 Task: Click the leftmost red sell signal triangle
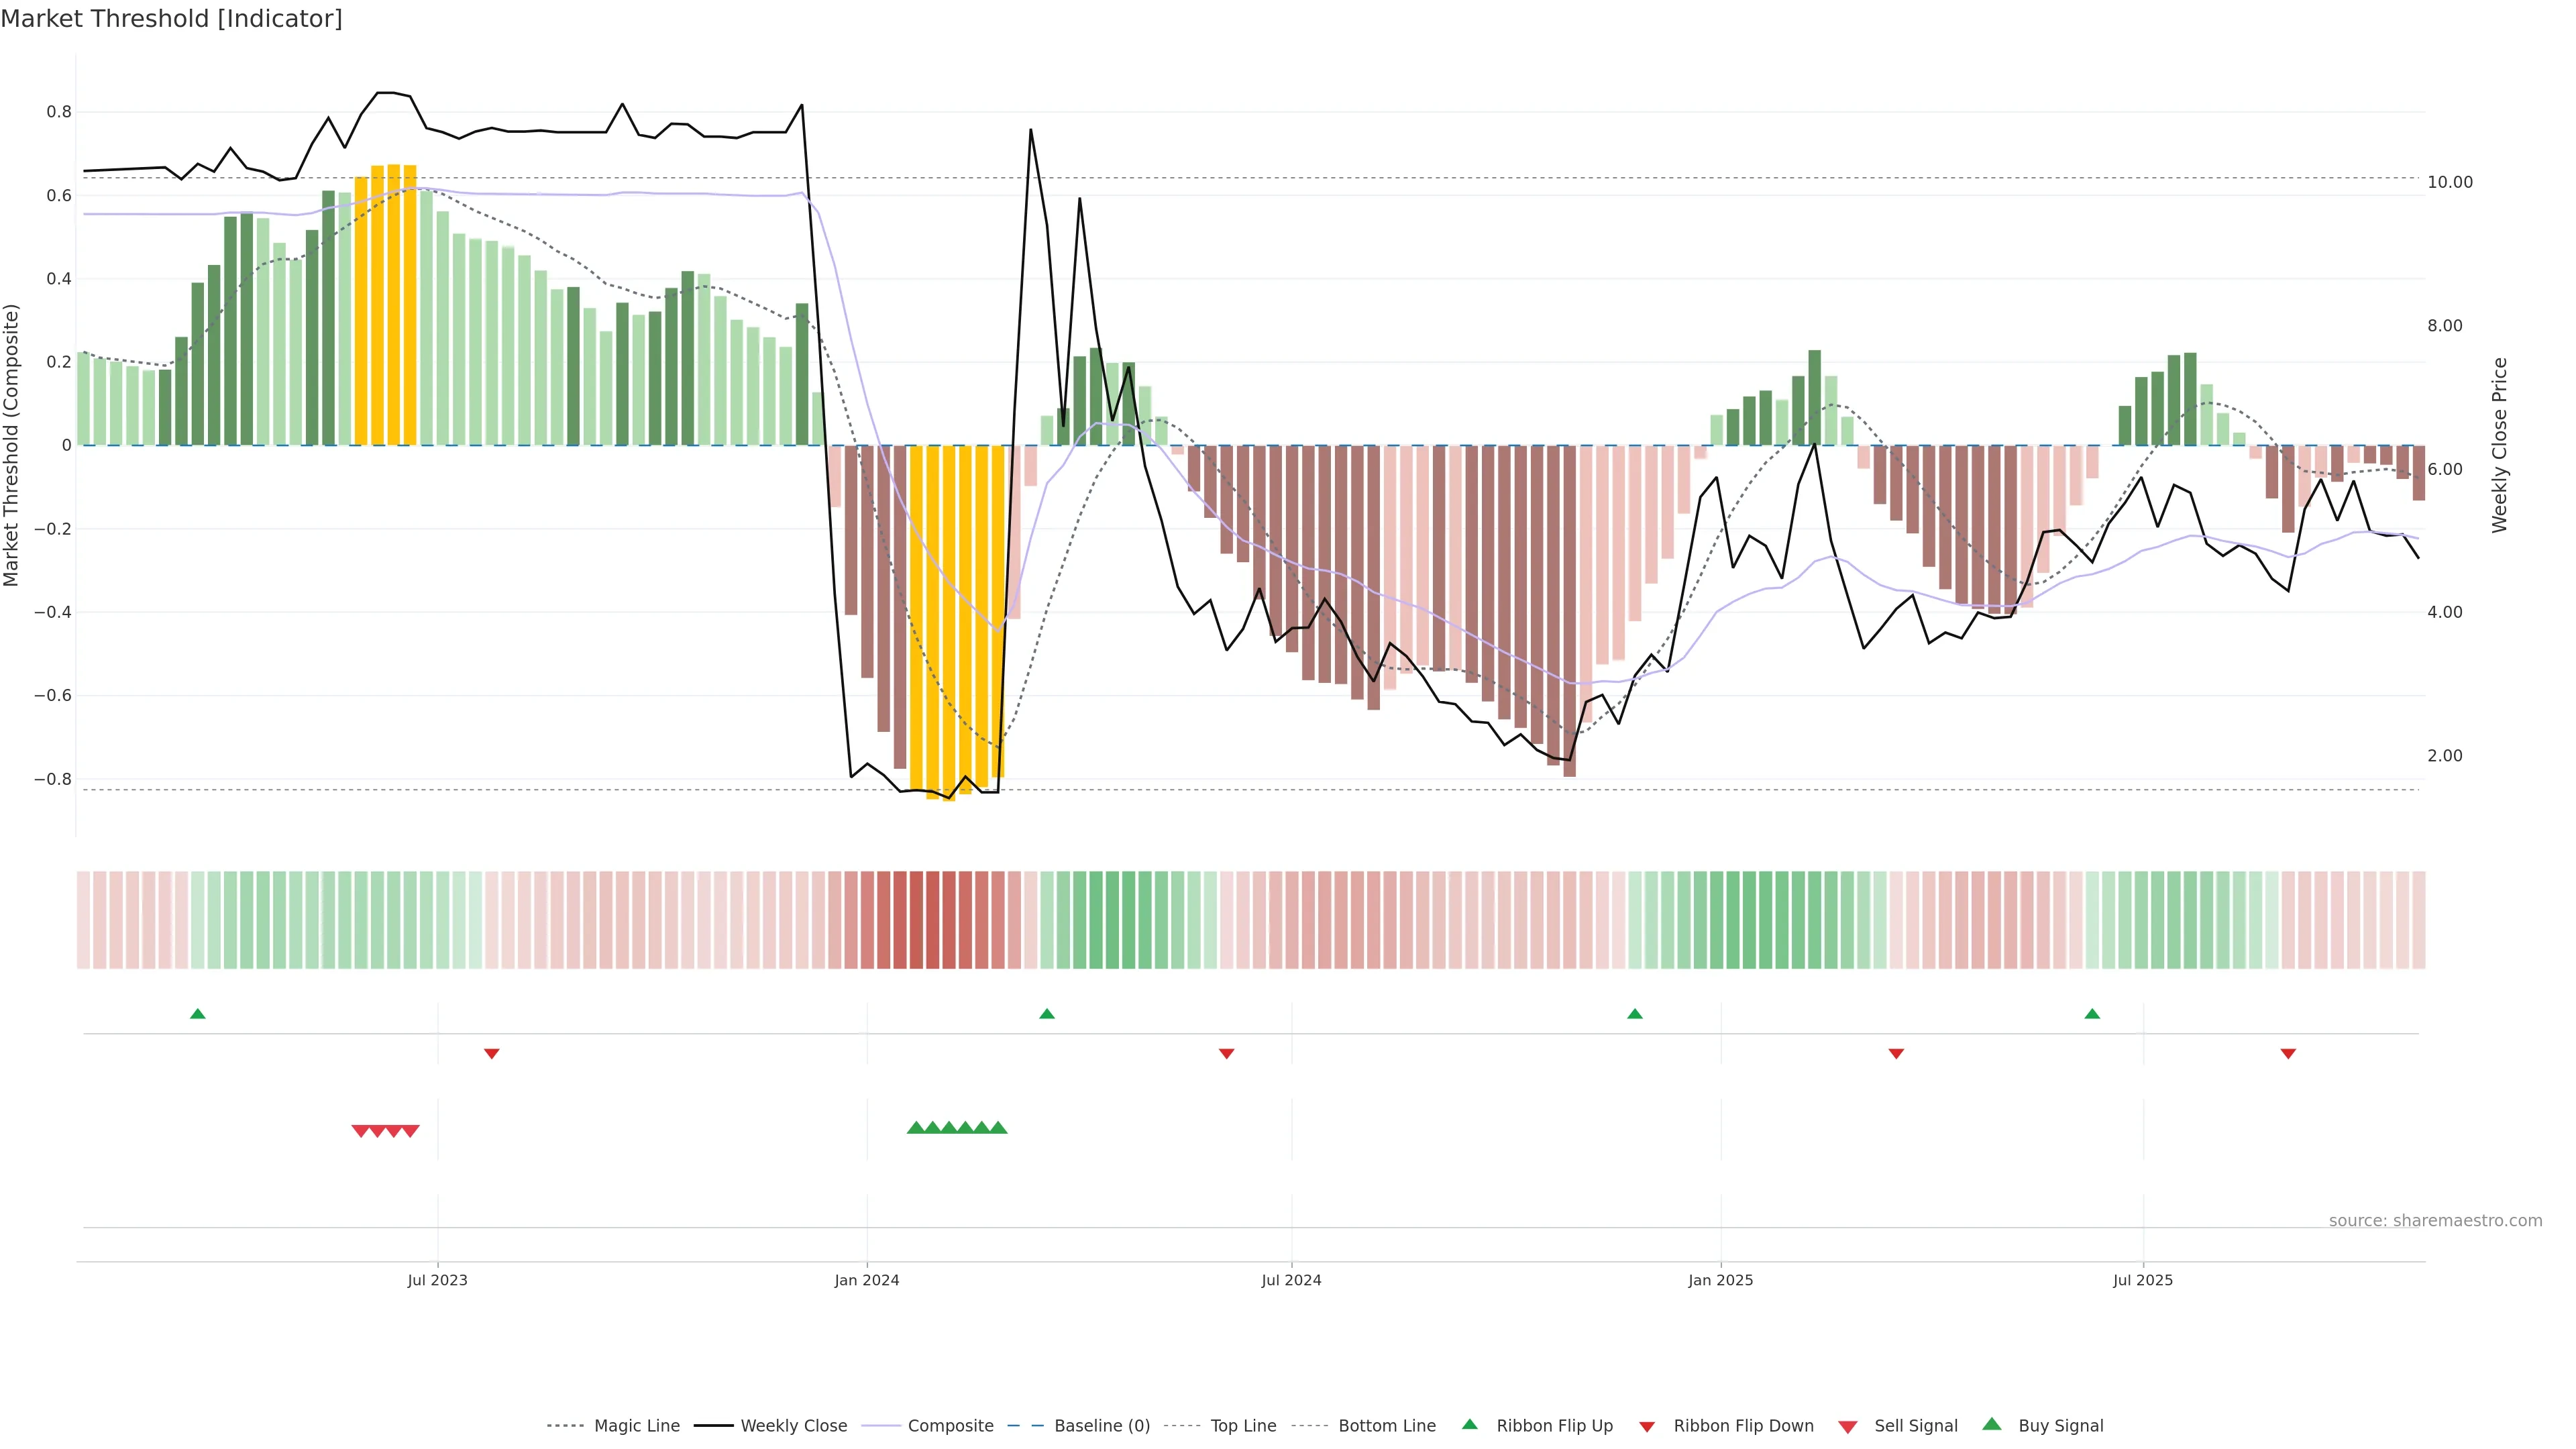(x=361, y=1131)
